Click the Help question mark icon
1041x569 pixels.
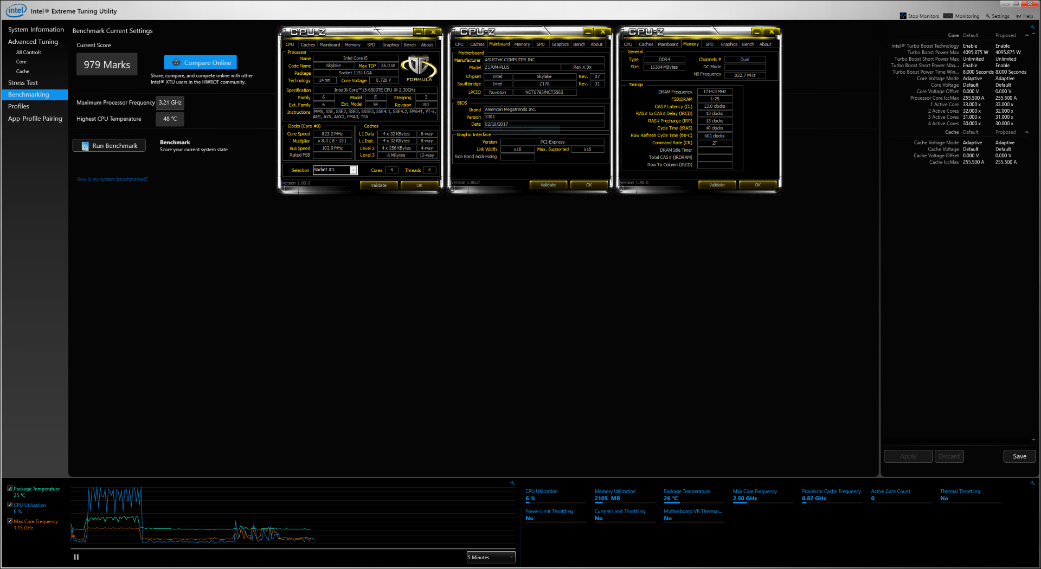point(1019,16)
